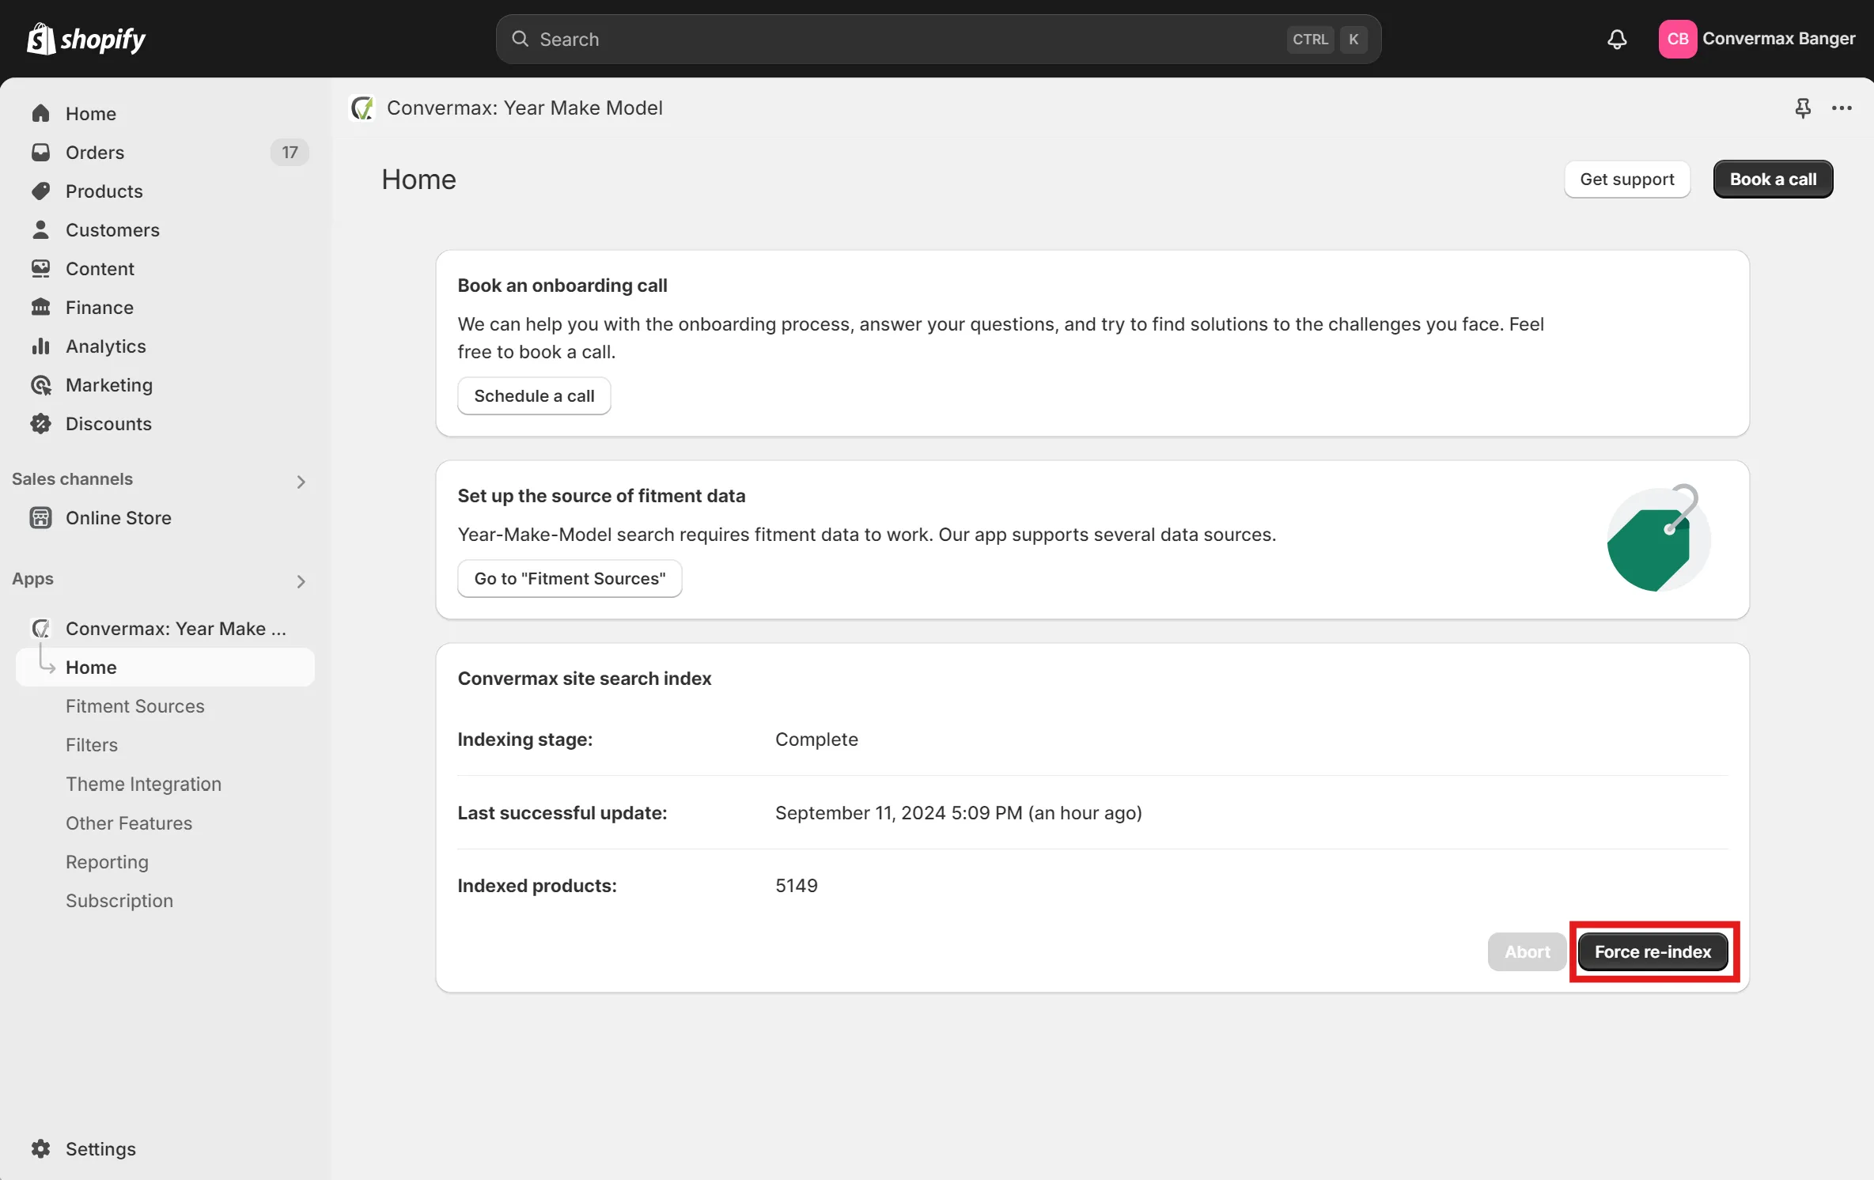The width and height of the screenshot is (1874, 1180).
Task: Open Settings via the gear icon
Action: (x=41, y=1148)
